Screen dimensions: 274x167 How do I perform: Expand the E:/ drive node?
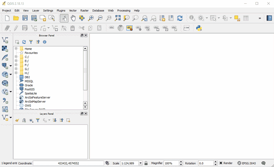(16, 61)
